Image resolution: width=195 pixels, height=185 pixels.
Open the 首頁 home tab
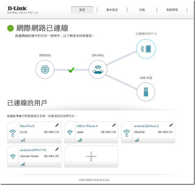coord(82,10)
